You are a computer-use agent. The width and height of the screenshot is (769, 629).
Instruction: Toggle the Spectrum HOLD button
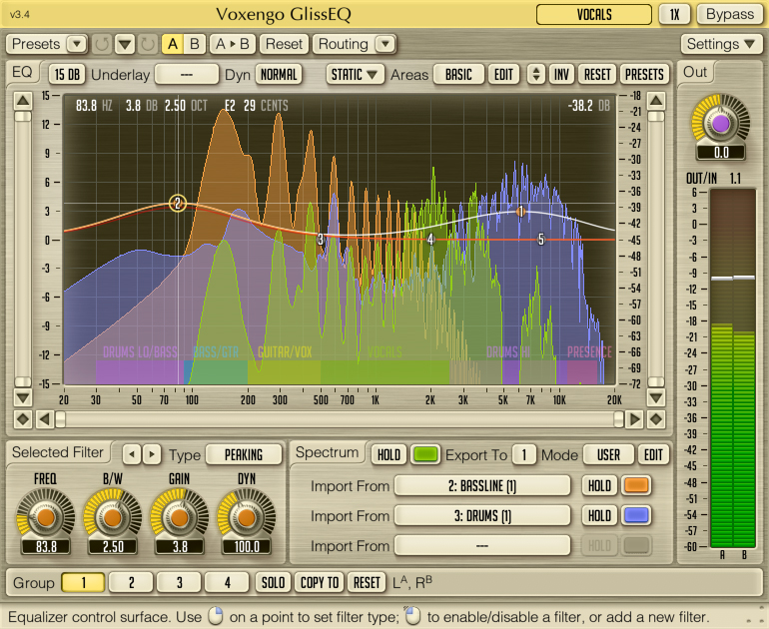point(388,455)
